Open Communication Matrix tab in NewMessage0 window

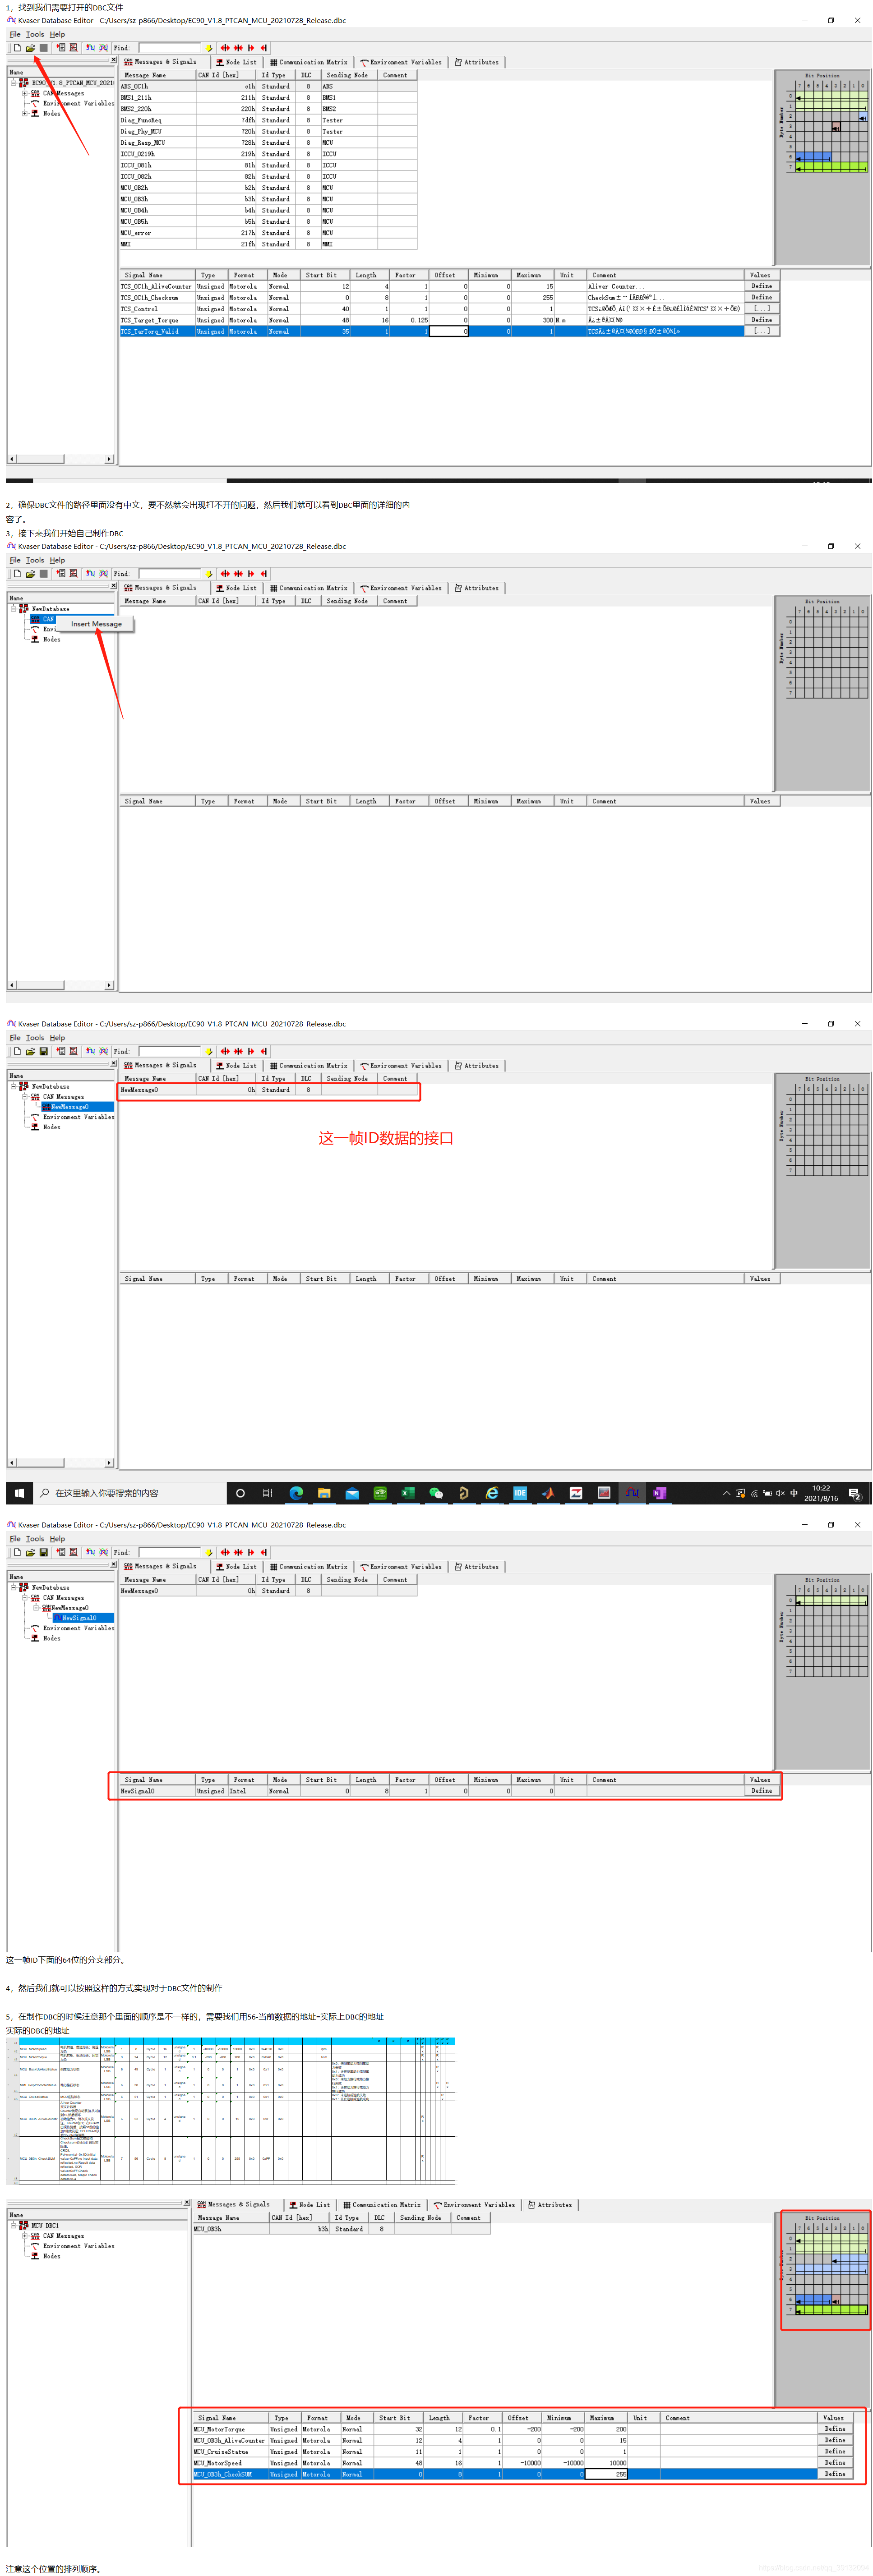click(308, 1066)
